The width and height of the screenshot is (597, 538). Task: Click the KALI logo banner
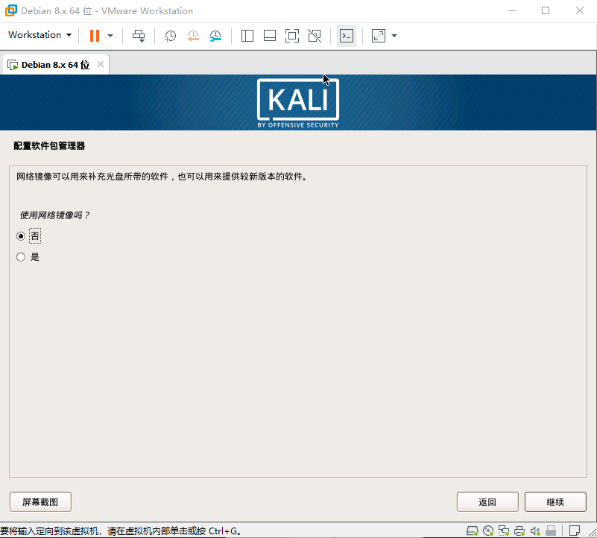298,103
